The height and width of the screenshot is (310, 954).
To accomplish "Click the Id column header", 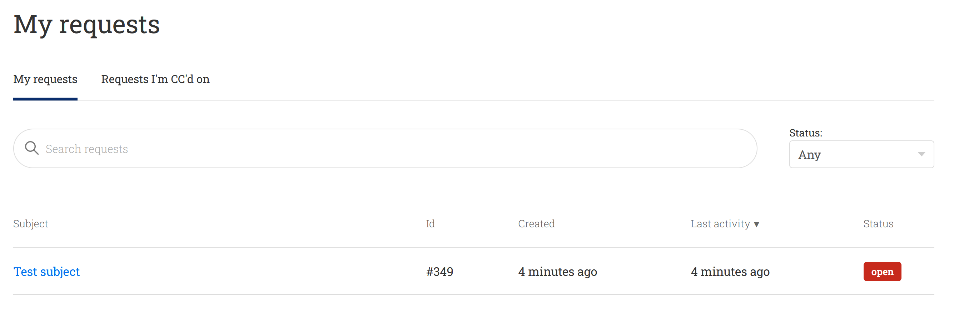I will coord(430,223).
